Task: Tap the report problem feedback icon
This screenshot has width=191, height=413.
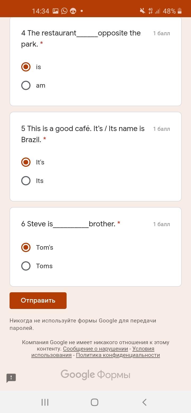Action: [11, 378]
